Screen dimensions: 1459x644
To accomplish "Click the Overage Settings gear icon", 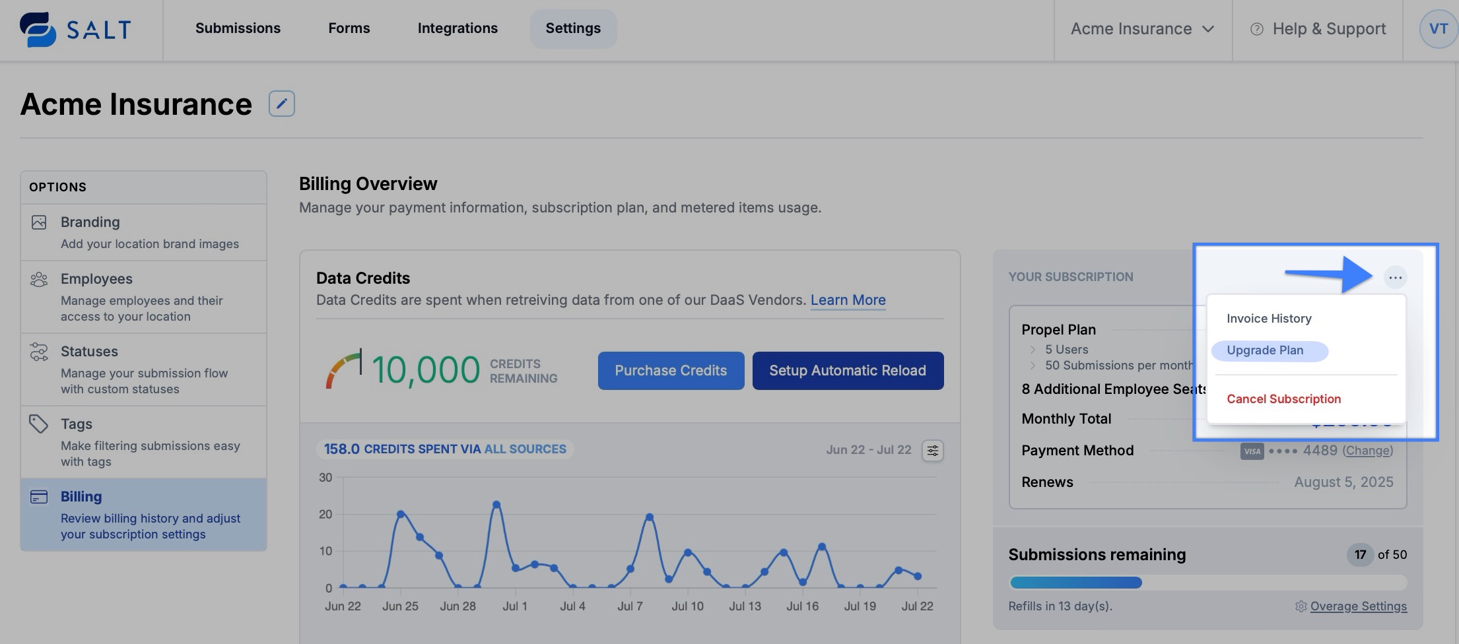I will click(1301, 606).
